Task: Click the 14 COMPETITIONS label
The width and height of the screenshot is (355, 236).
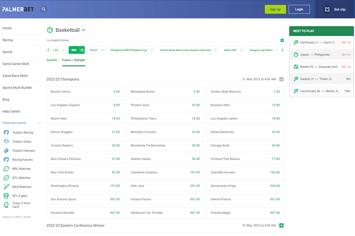Action: pyautogui.click(x=58, y=41)
